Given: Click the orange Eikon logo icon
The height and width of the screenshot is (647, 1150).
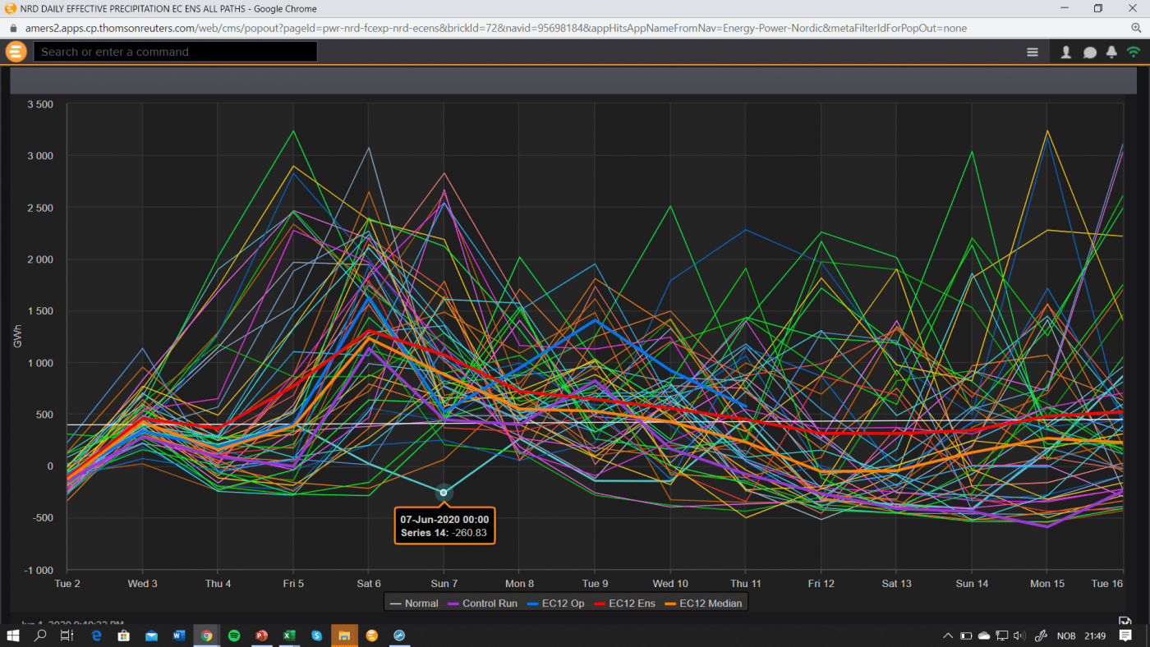Looking at the screenshot, I should (16, 52).
